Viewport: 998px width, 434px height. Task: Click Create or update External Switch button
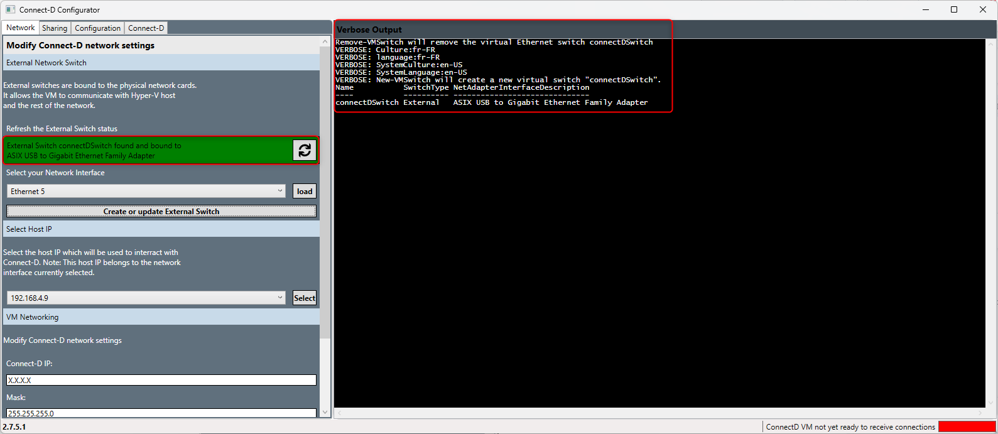pyautogui.click(x=161, y=211)
